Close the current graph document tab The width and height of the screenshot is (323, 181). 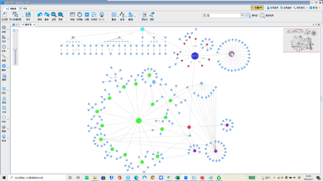click(34, 25)
